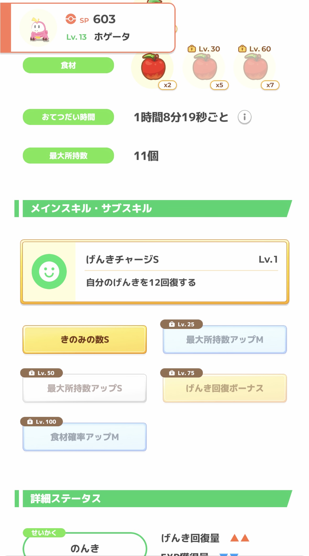Tap the unlocked apple ingredient x2 icon
309x556 pixels.
153,67
